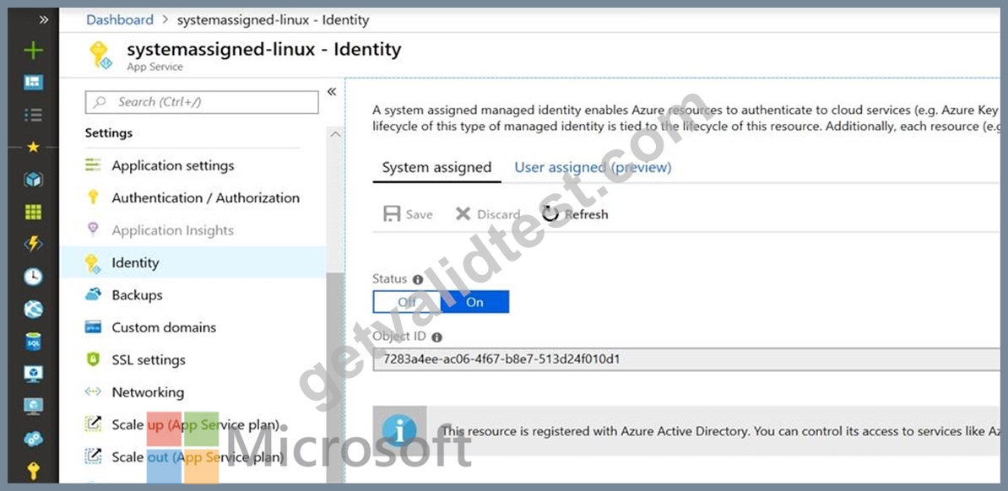This screenshot has width=1008, height=491.
Task: Switch to User assigned (preview) tab
Action: pos(593,168)
